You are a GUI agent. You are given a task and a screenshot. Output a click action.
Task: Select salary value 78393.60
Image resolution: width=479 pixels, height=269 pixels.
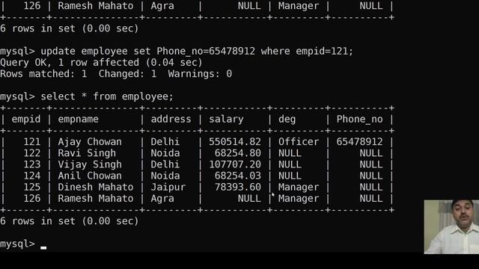(238, 187)
